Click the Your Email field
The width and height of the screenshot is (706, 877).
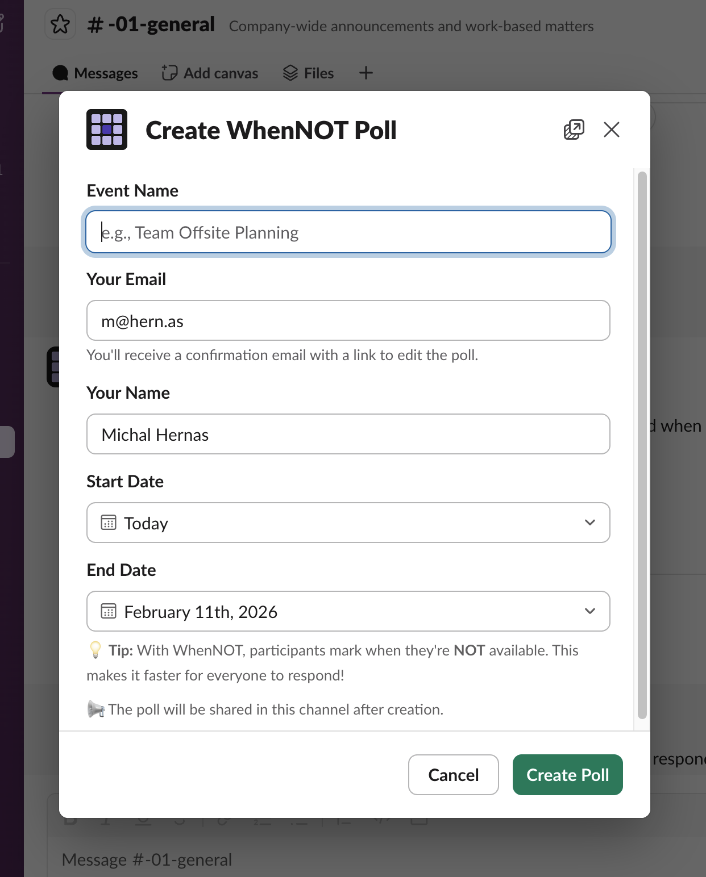click(x=348, y=321)
